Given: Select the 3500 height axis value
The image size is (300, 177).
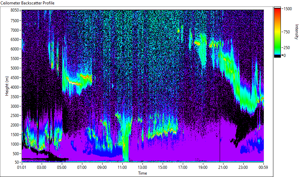Looking at the screenshot, I should (x=15, y=97).
